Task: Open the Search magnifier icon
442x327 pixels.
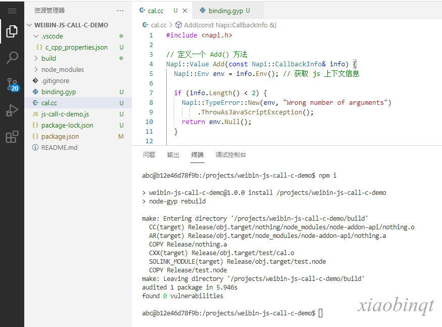Action: point(12,58)
